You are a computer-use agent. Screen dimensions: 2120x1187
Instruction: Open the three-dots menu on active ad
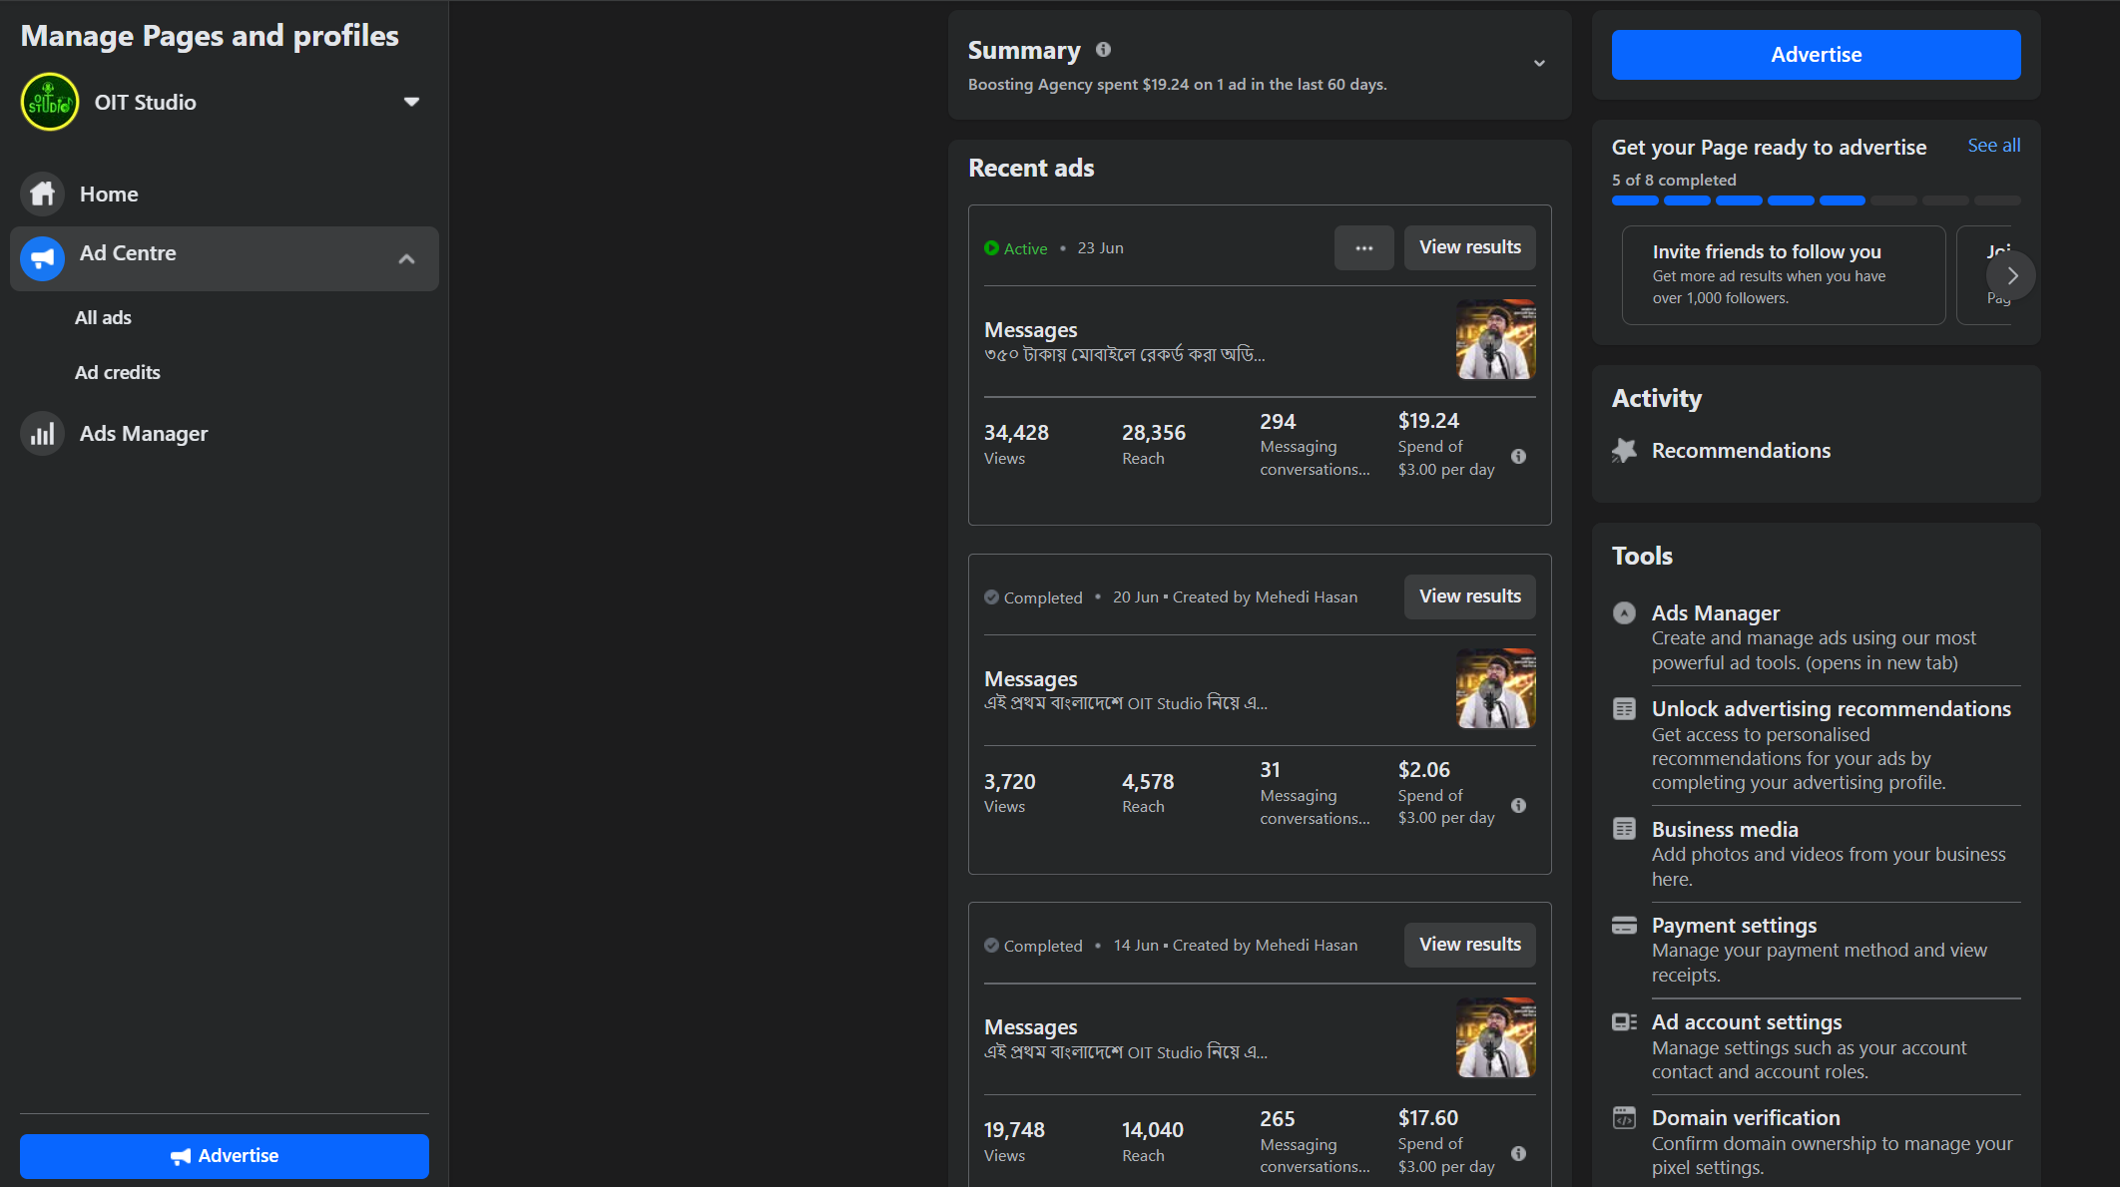tap(1363, 247)
